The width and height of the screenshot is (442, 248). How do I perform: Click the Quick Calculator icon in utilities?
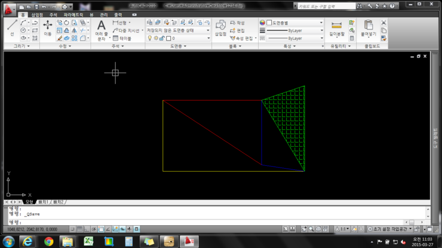pos(352,38)
